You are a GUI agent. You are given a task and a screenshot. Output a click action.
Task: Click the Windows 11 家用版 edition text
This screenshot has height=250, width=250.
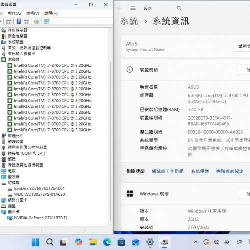click(x=207, y=211)
